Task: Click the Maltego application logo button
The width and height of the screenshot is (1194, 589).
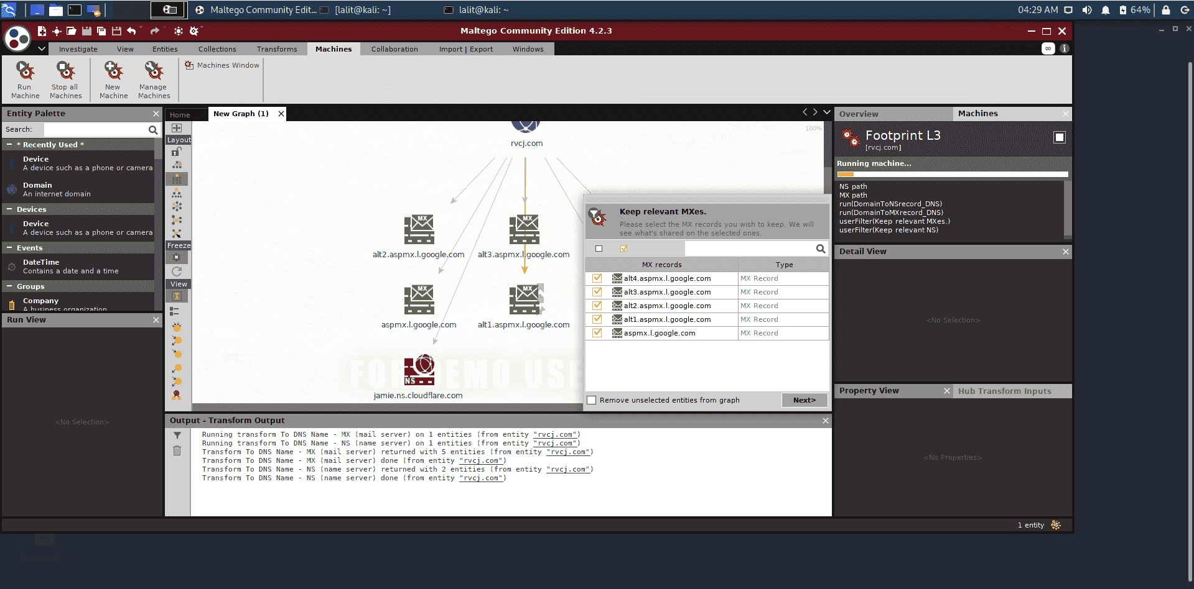Action: pyautogui.click(x=17, y=39)
